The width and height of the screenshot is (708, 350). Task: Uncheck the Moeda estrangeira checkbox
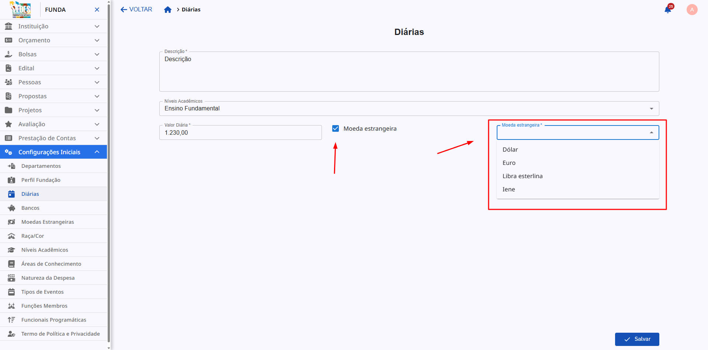point(336,128)
